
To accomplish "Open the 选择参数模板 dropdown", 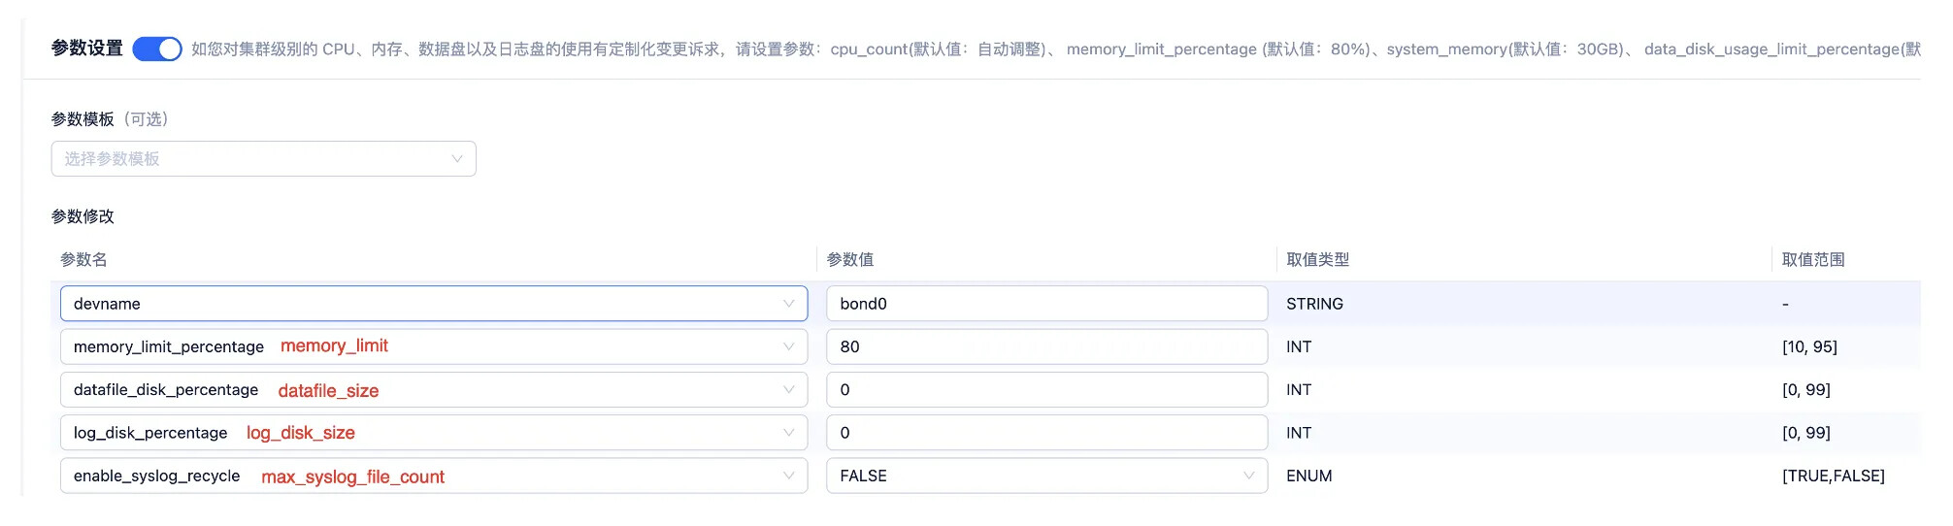I will (262, 159).
